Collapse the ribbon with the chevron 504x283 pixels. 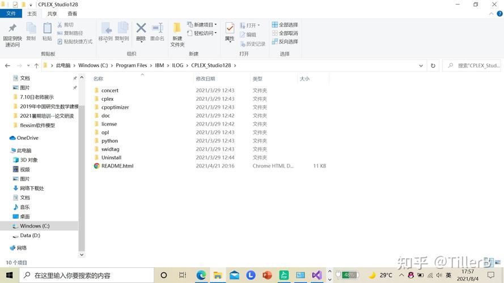(491, 14)
